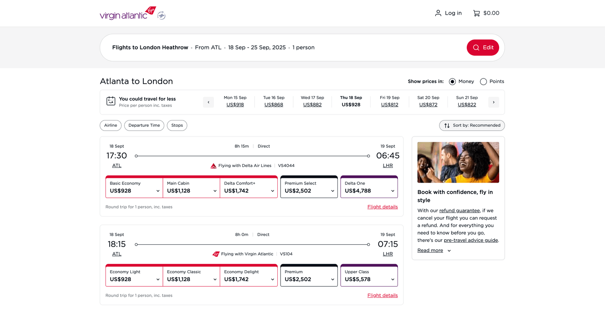The image size is (605, 311).
Task: Select the Points price option
Action: (484, 81)
